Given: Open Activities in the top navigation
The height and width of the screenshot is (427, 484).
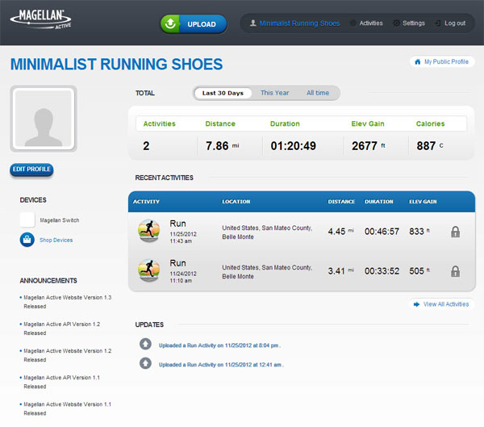Looking at the screenshot, I should 371,23.
